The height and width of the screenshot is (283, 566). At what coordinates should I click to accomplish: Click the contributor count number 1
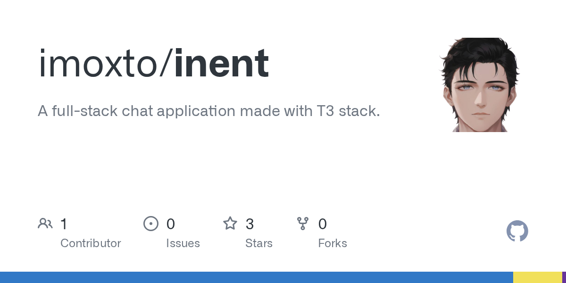point(64,224)
